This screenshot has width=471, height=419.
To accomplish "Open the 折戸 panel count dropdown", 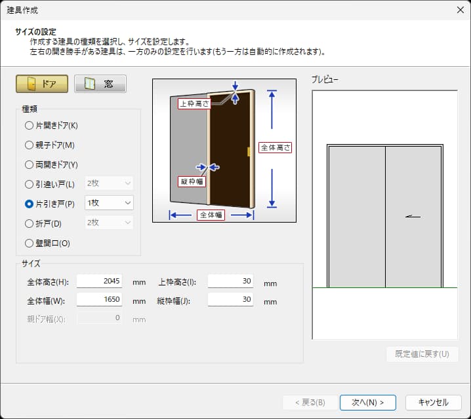I will [109, 223].
